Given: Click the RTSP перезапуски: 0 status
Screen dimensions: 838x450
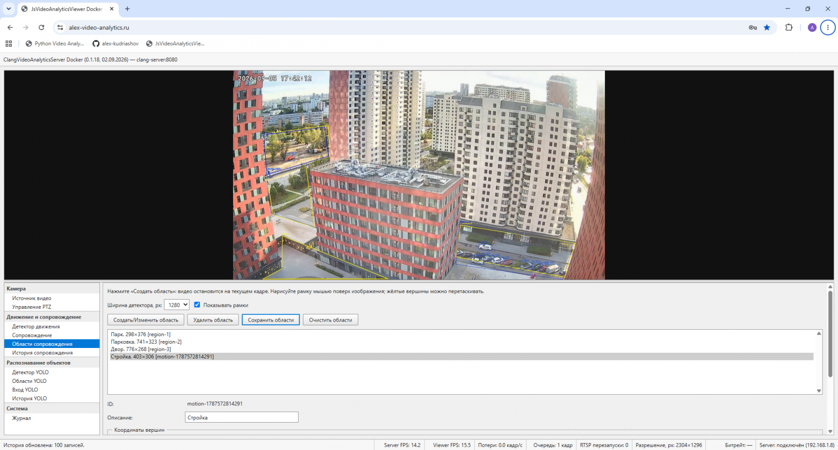Looking at the screenshot, I should click(604, 445).
